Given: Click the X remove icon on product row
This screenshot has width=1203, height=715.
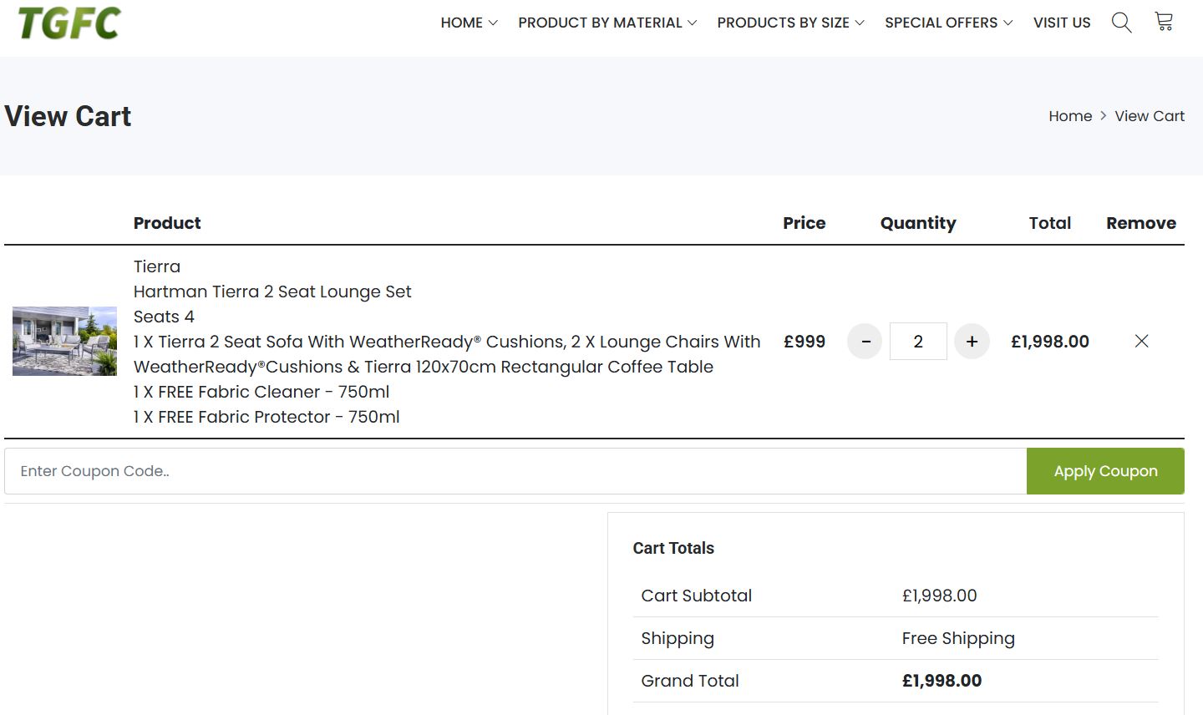Looking at the screenshot, I should click(x=1141, y=341).
